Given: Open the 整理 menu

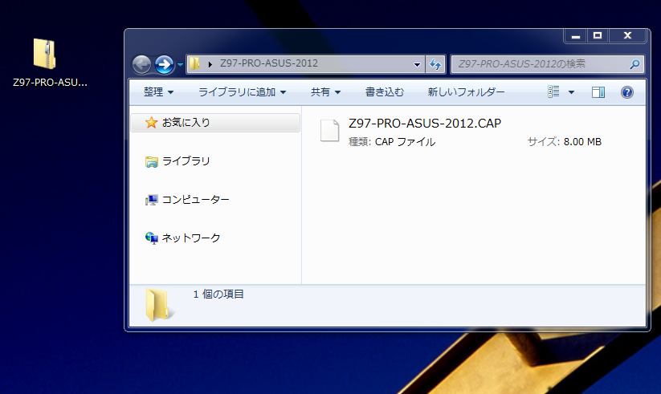Looking at the screenshot, I should point(158,91).
